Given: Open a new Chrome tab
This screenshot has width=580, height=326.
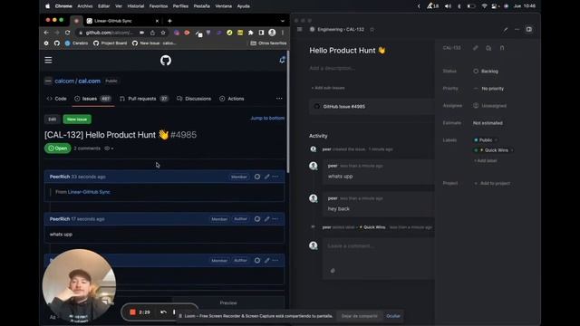Looking at the screenshot, I should [x=169, y=21].
